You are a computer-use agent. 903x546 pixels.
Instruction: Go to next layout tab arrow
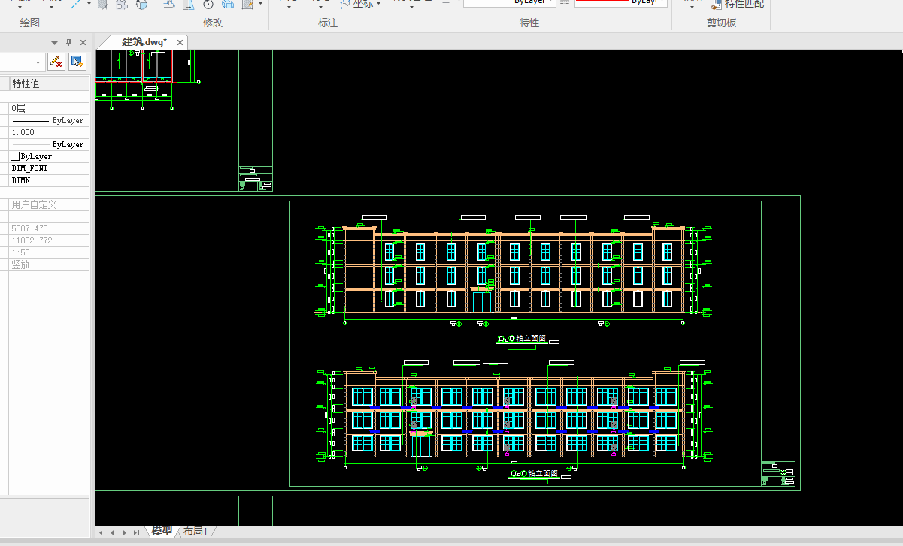pyautogui.click(x=124, y=532)
